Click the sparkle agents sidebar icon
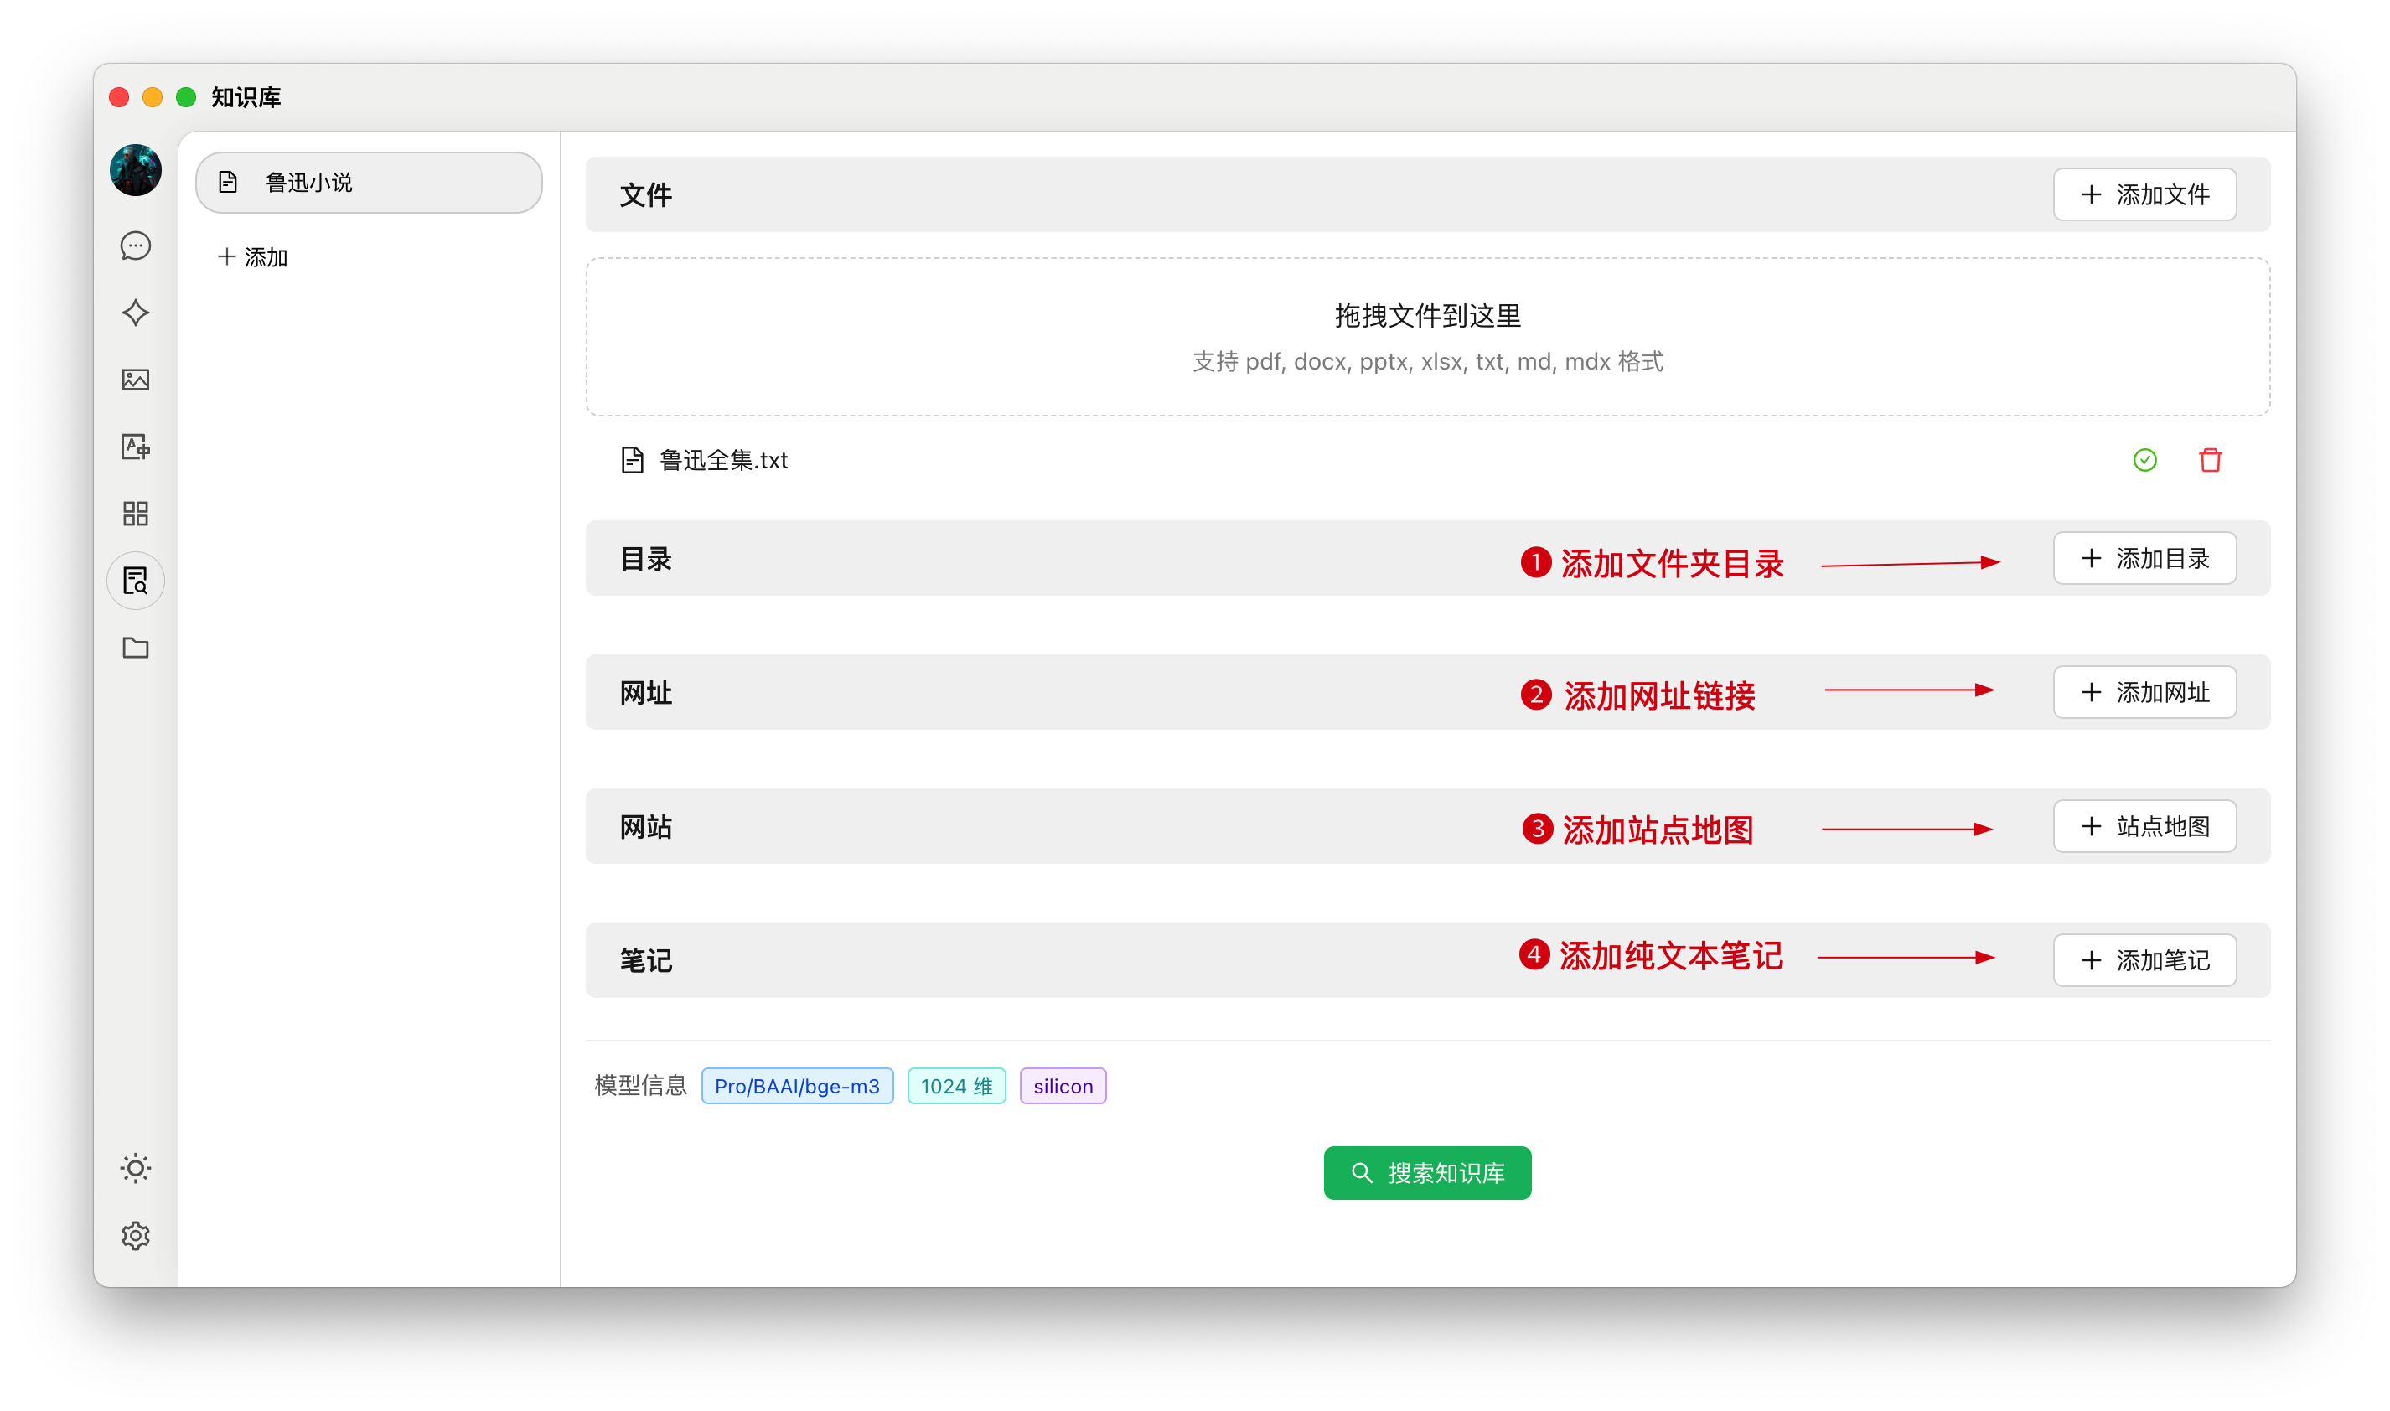The width and height of the screenshot is (2390, 1411). [x=135, y=313]
